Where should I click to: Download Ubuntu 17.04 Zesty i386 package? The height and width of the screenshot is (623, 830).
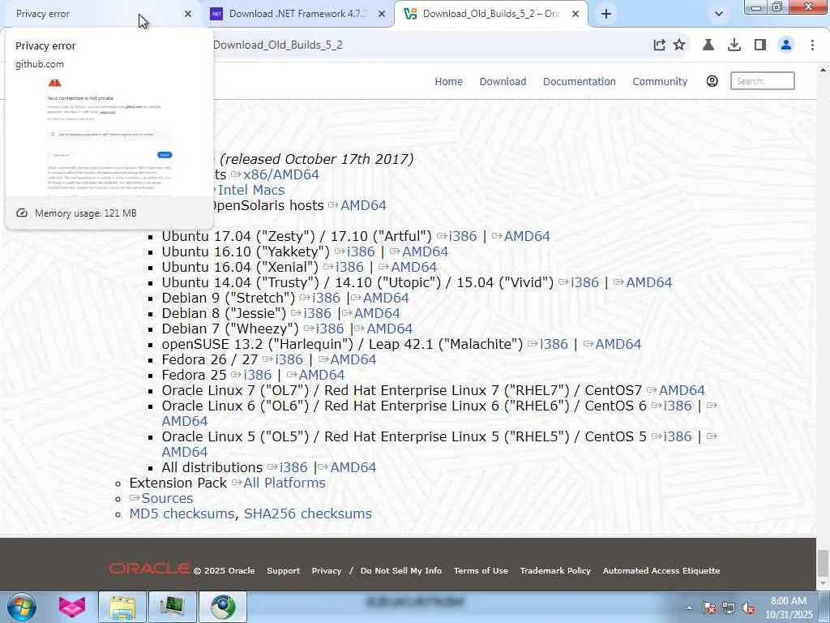point(462,236)
